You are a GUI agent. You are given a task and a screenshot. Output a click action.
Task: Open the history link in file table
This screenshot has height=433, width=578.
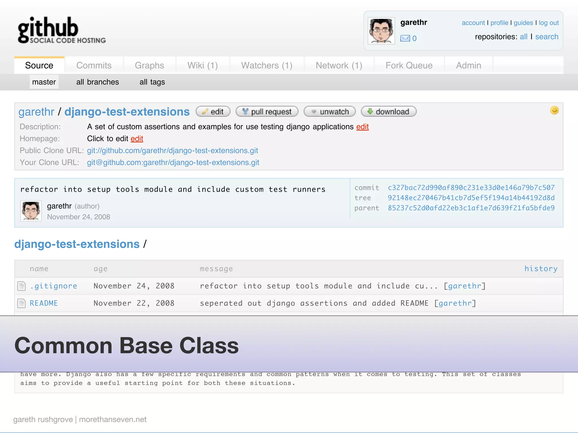[541, 269]
